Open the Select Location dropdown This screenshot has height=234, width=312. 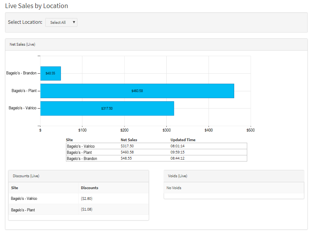(61, 22)
